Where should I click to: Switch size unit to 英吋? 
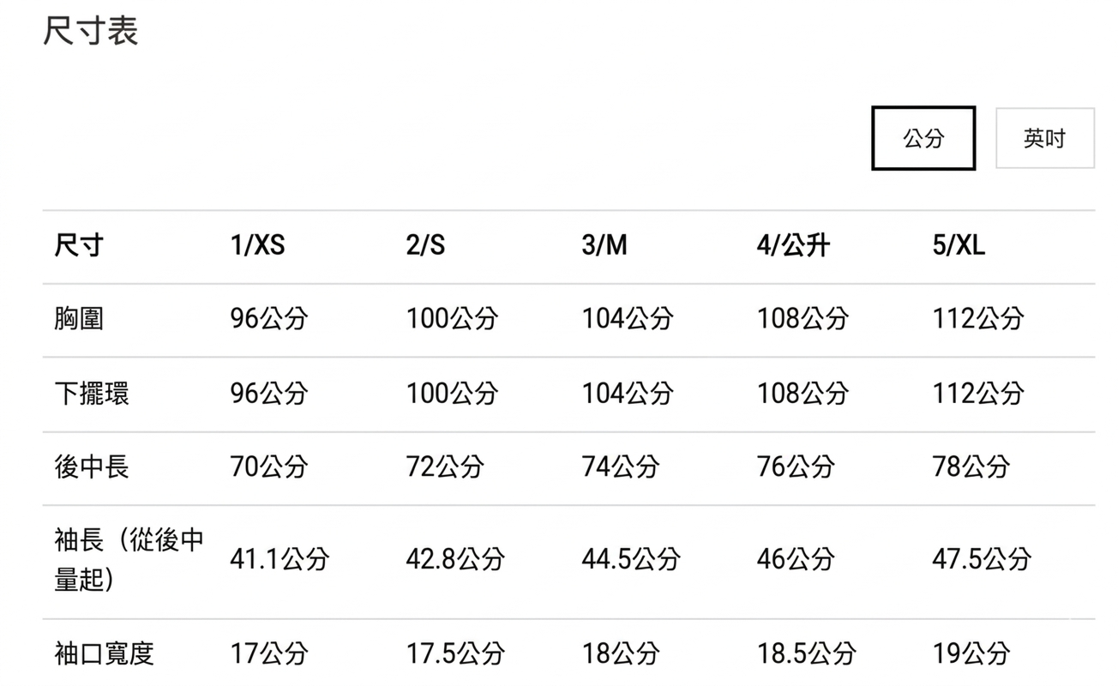[1044, 138]
